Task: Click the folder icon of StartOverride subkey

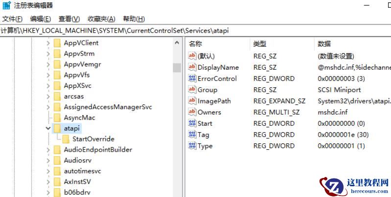Action: click(66, 139)
